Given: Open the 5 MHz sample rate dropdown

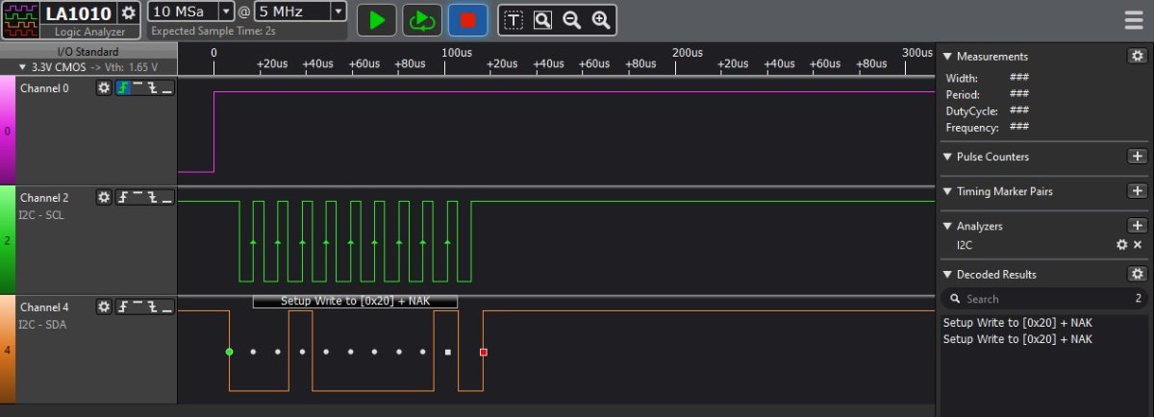Looking at the screenshot, I should tap(338, 12).
